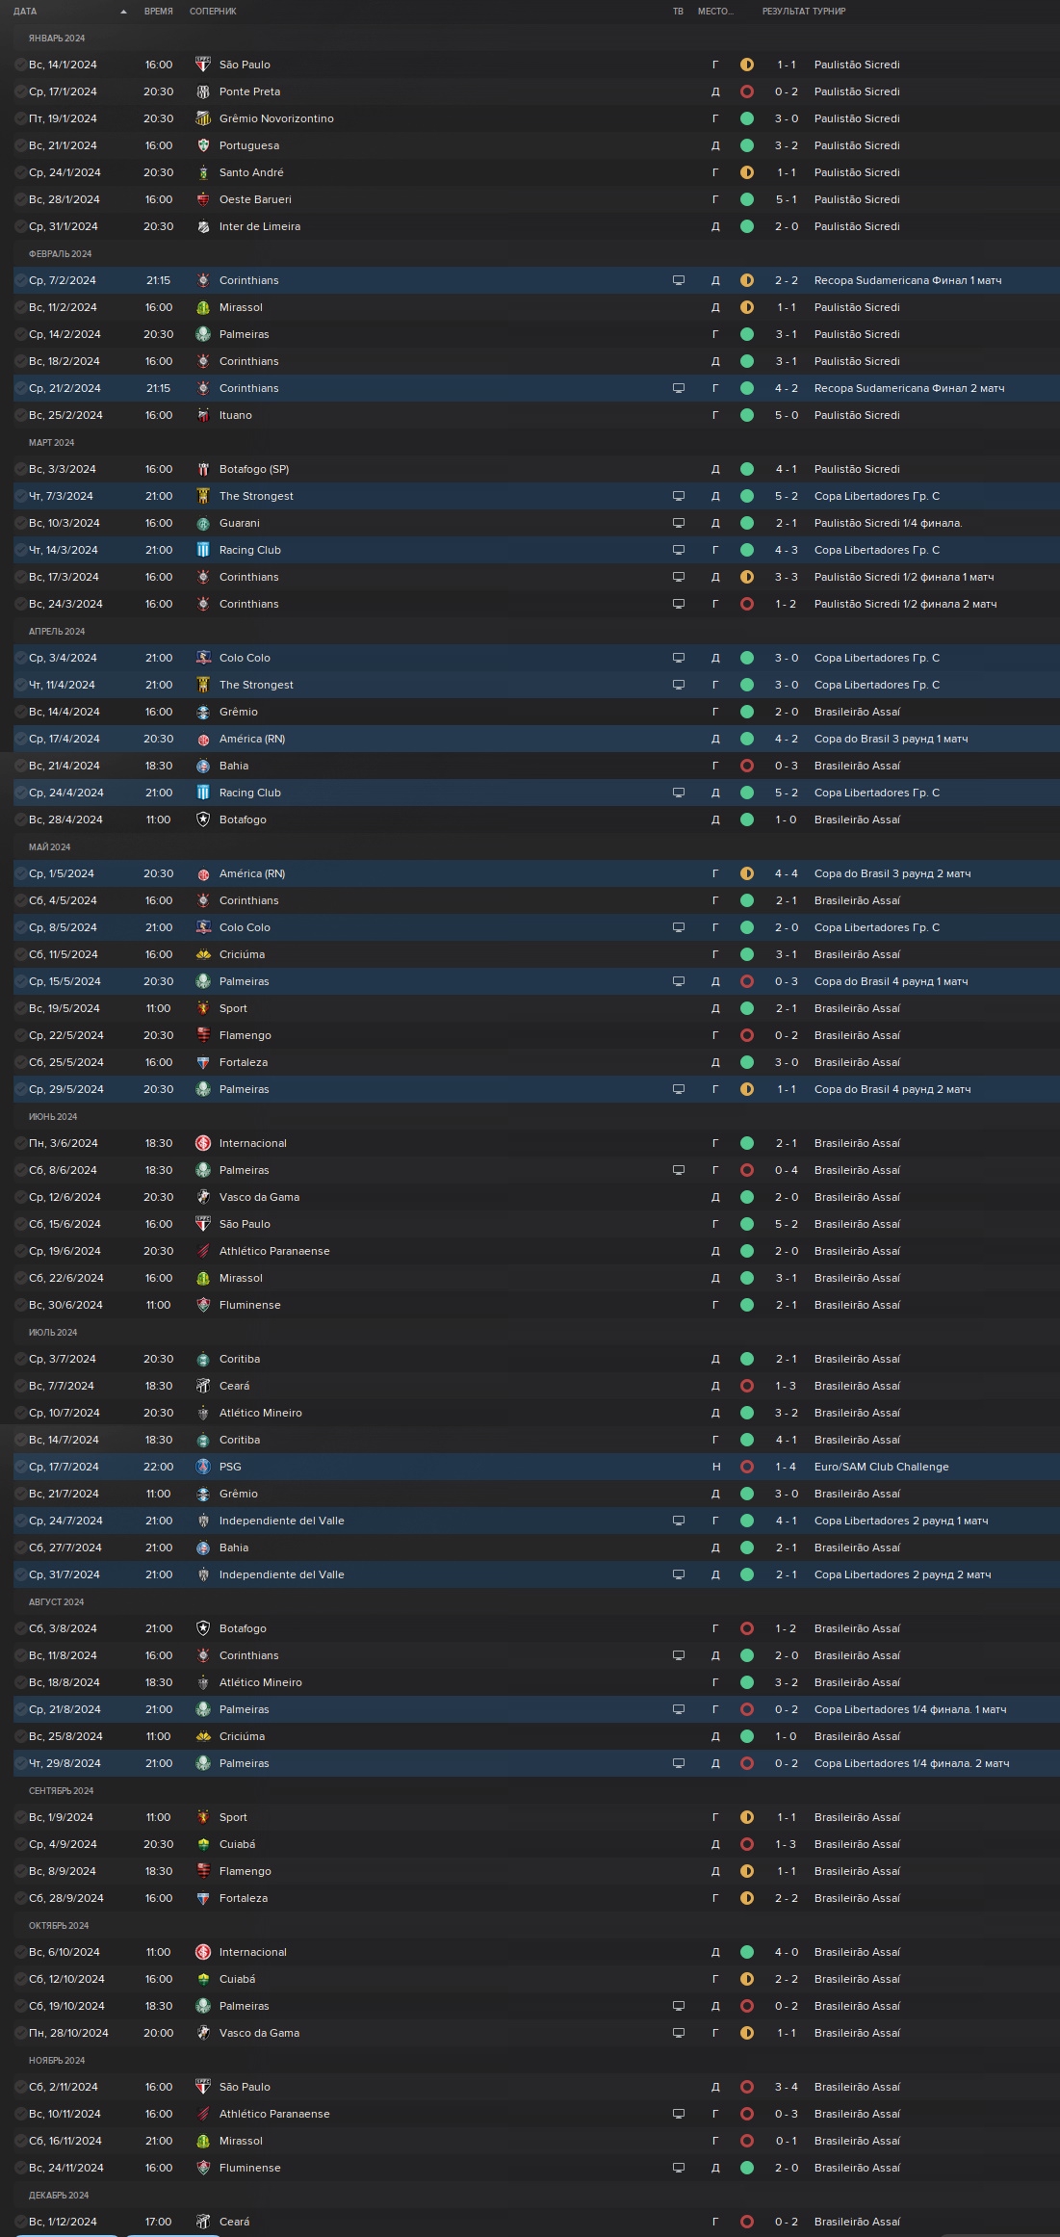1060x2237 pixels.
Task: Click the PSG club badge
Action: click(x=203, y=1467)
